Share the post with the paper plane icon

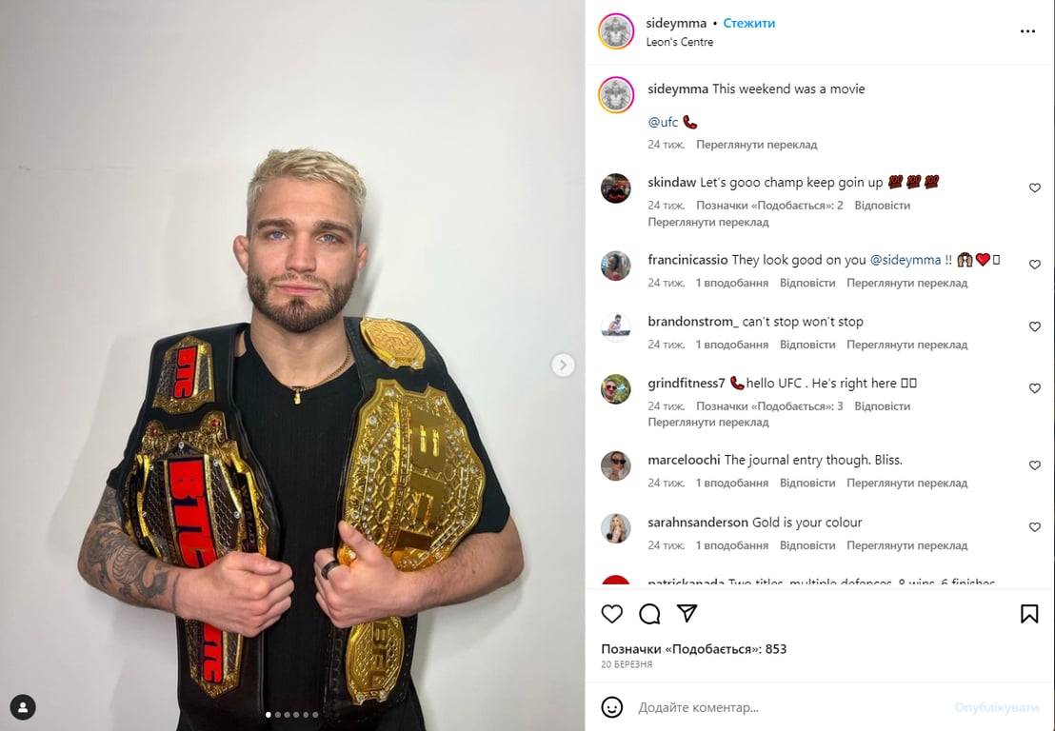[687, 613]
